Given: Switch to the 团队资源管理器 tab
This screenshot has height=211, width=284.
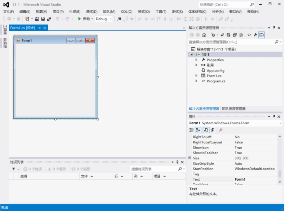Looking at the screenshot, I should 234,109.
